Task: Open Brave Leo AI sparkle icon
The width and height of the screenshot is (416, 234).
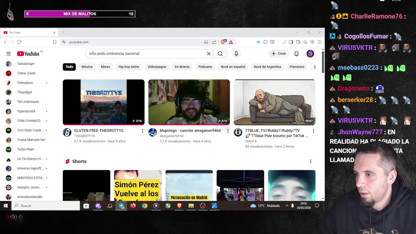Action: (x=305, y=42)
